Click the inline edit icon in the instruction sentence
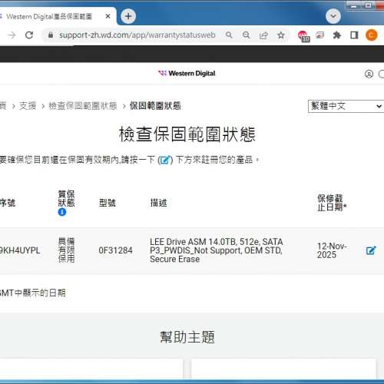Image resolution: width=384 pixels, height=384 pixels. (x=165, y=161)
